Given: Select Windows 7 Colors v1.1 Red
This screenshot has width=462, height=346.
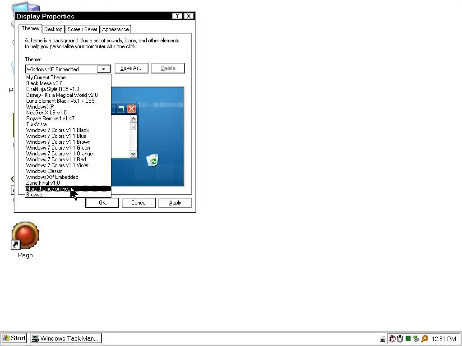Looking at the screenshot, I should [68, 159].
